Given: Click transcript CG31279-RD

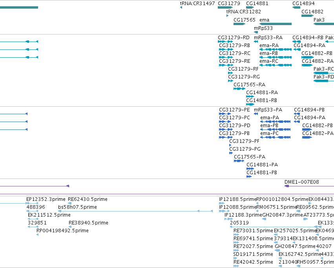Looking at the screenshot, I should (x=234, y=38).
